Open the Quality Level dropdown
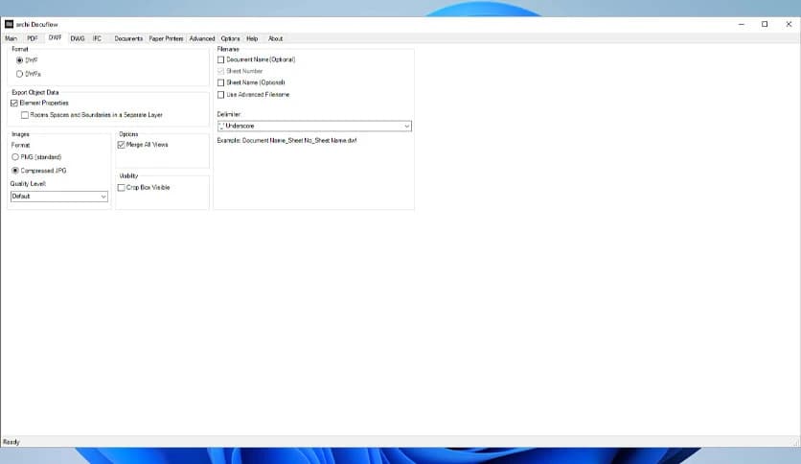Image resolution: width=801 pixels, height=464 pixels. point(59,197)
